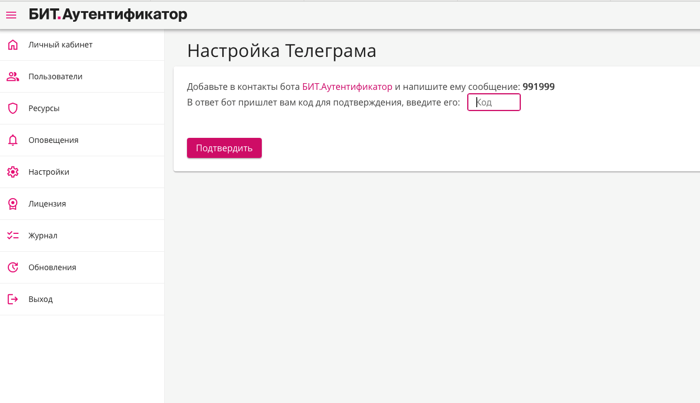Select the checklist icon for Журнал
700x403 pixels.
click(x=13, y=236)
